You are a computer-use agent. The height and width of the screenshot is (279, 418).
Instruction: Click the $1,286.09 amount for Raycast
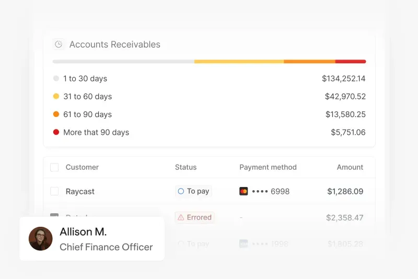coord(345,191)
